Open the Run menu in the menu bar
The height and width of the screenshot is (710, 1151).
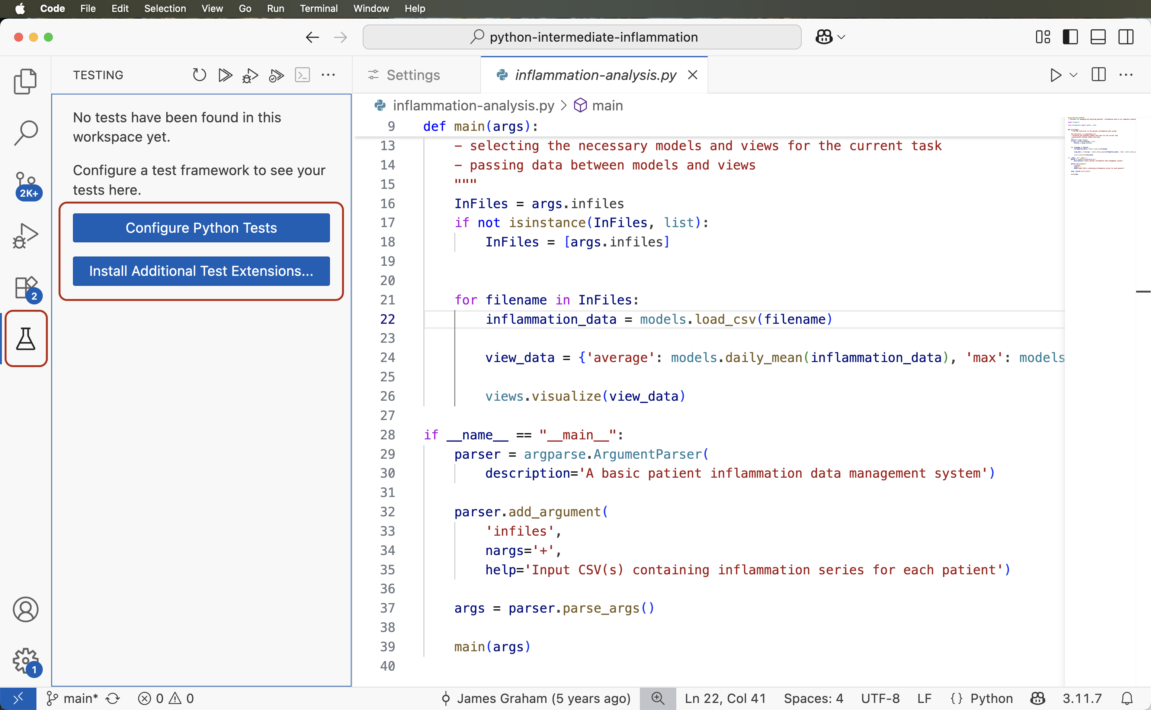[x=275, y=9]
